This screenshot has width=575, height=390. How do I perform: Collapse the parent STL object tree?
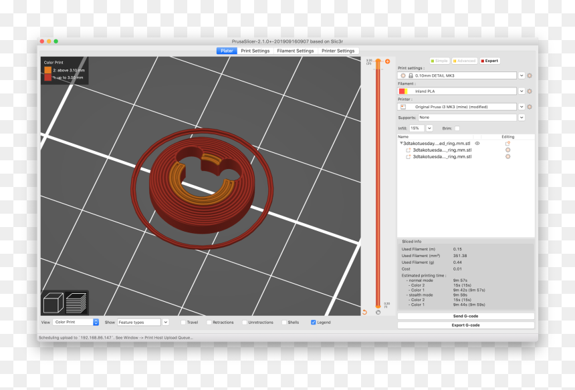401,143
